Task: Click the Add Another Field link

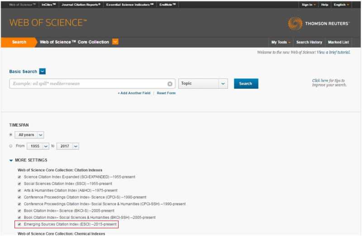Action: tap(134, 93)
